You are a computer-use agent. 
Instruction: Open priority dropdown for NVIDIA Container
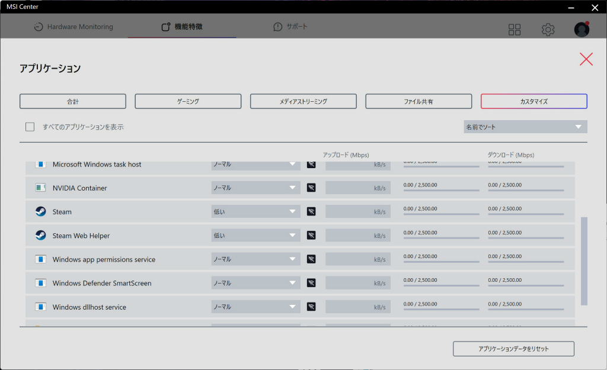pyautogui.click(x=255, y=188)
